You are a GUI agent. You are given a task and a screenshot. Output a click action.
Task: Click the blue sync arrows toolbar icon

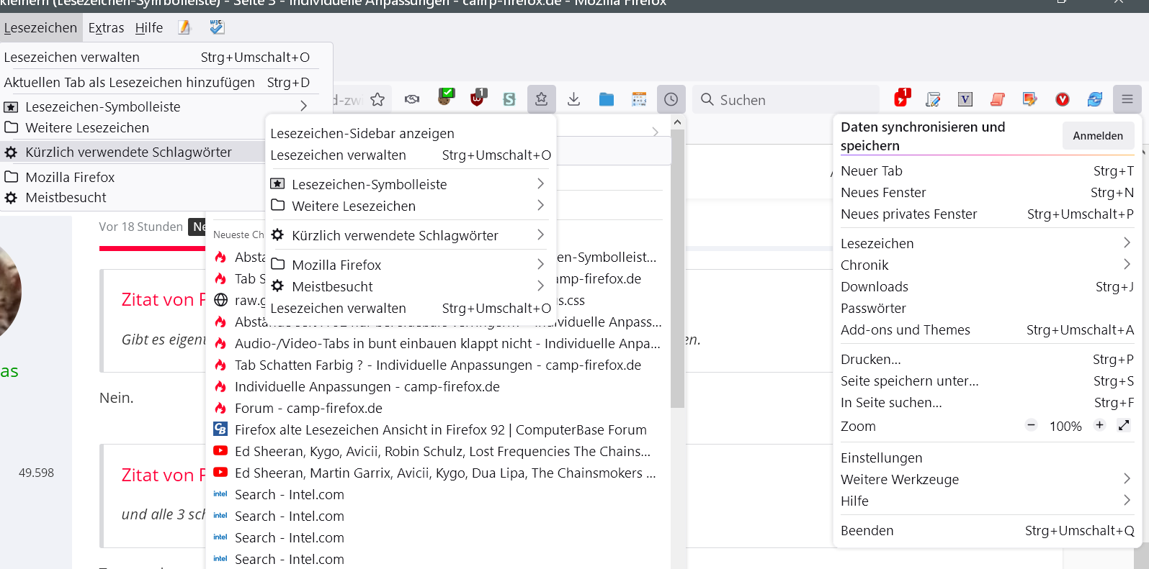1094,99
